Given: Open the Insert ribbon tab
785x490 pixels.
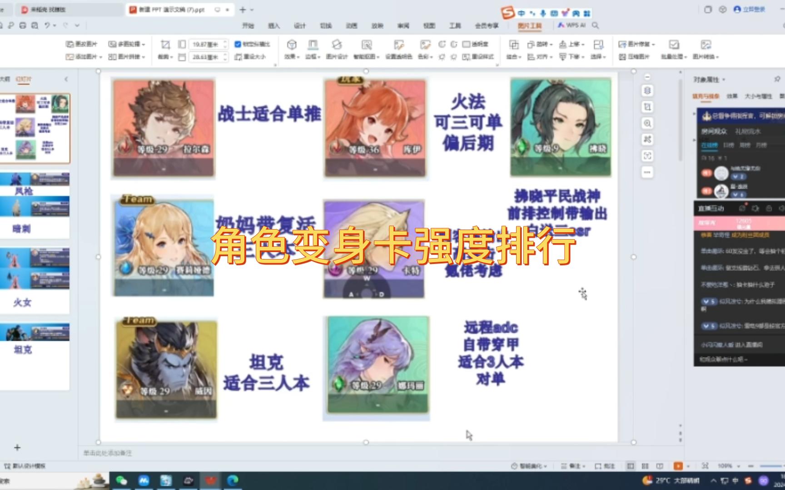Looking at the screenshot, I should click(x=274, y=26).
